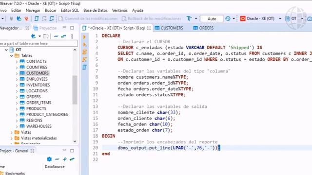312x175 pixels.
Task: Maximize the Navigator panel
Action: [x=72, y=28]
